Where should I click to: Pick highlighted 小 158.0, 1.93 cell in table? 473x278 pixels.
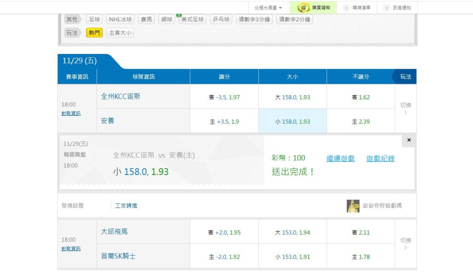[x=292, y=121]
